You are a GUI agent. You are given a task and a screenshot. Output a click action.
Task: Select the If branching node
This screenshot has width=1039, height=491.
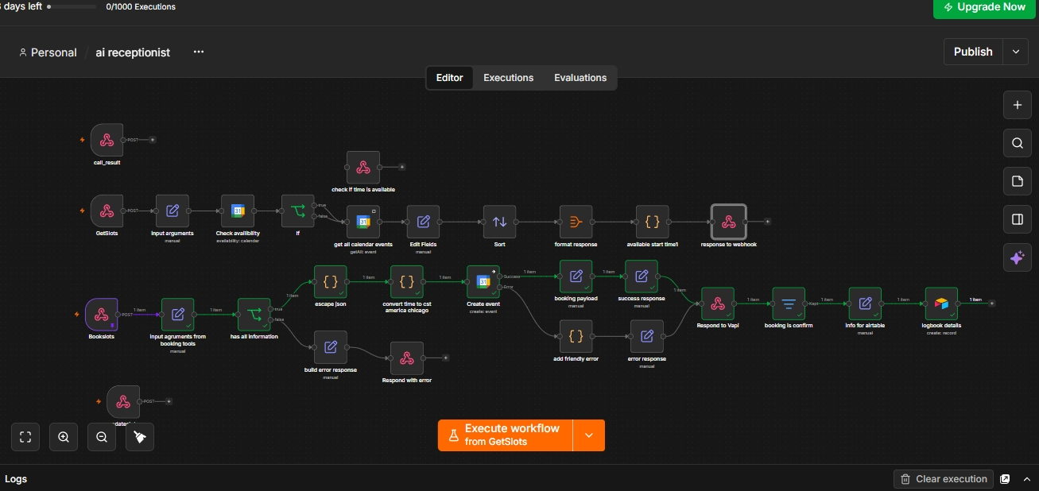click(x=298, y=211)
